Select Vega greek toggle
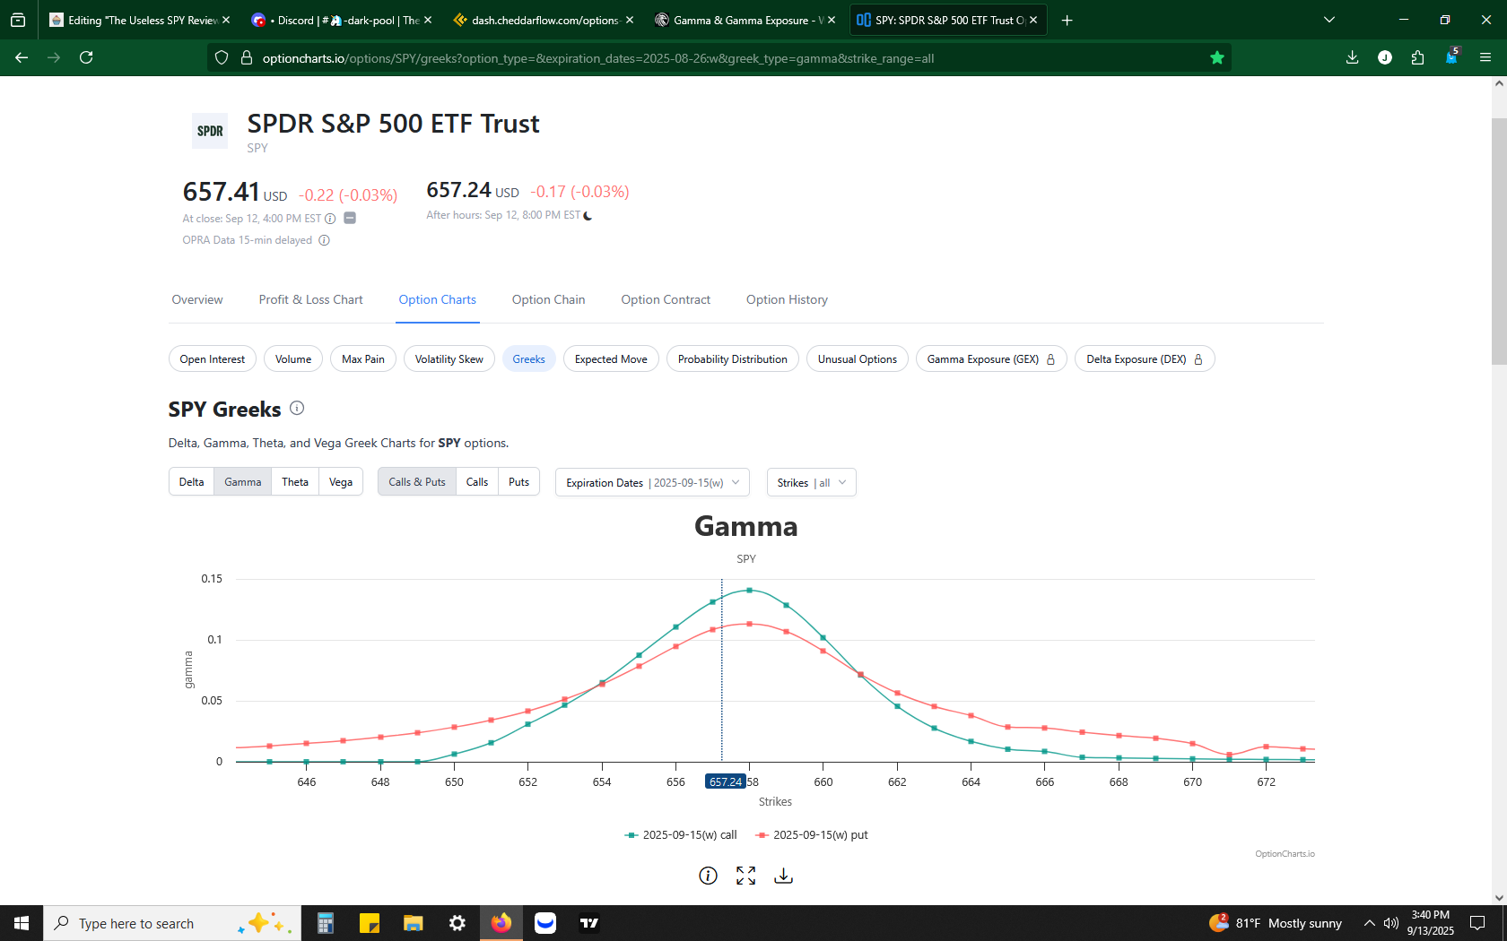The width and height of the screenshot is (1507, 941). point(341,482)
